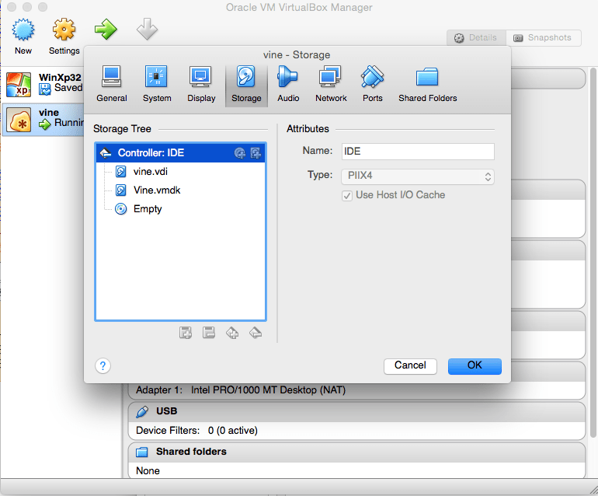This screenshot has height=496, width=598.
Task: Click Shared folders folder icon in details
Action: tap(142, 452)
